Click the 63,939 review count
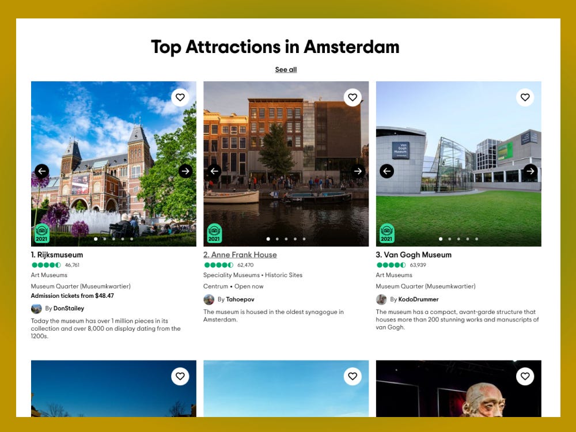The height and width of the screenshot is (432, 576). pos(418,265)
